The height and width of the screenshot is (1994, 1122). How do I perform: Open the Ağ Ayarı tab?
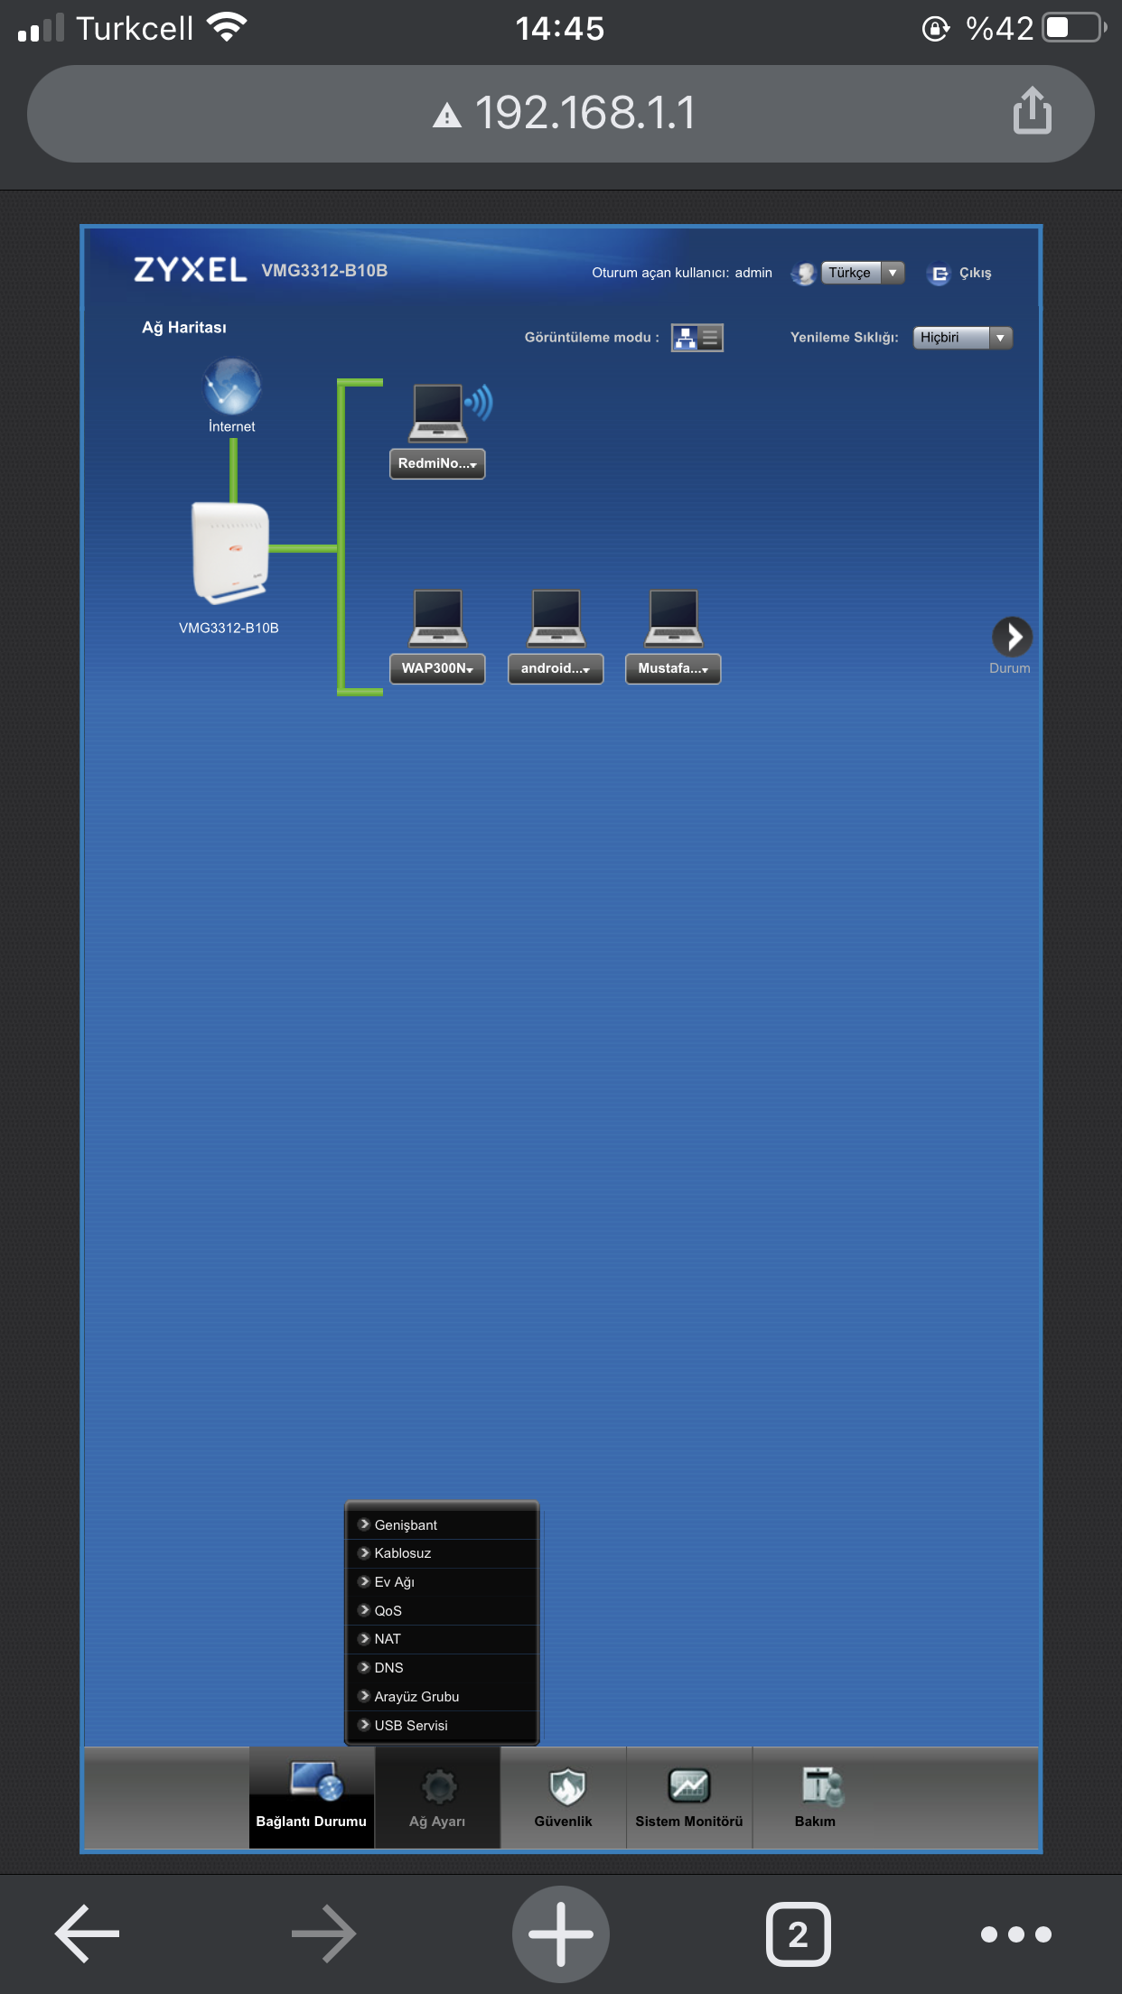click(x=438, y=1797)
